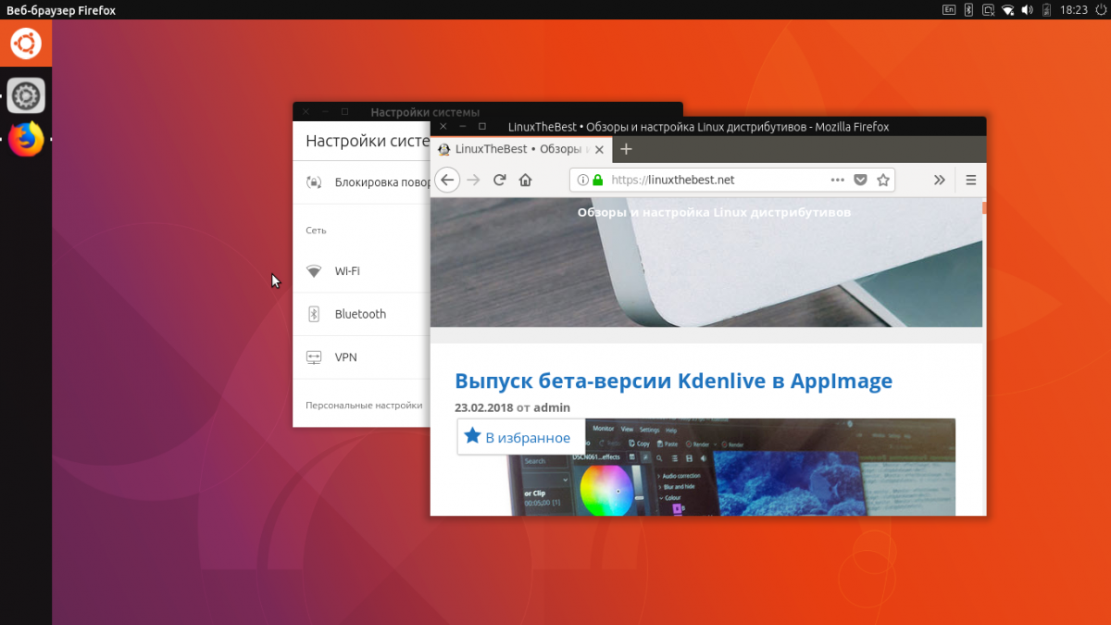The image size is (1111, 625).
Task: Click 'Веб-браузер Firefox' in the top panel
Action: point(61,9)
